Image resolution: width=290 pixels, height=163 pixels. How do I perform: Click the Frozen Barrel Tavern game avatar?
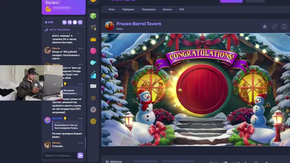[x=109, y=26]
